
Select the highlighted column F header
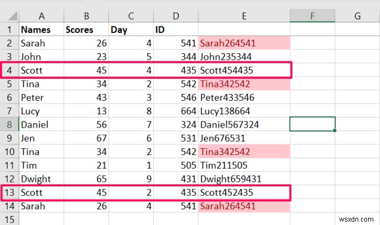tap(312, 16)
